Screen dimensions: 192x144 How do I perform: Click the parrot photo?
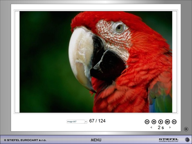coord(96,62)
